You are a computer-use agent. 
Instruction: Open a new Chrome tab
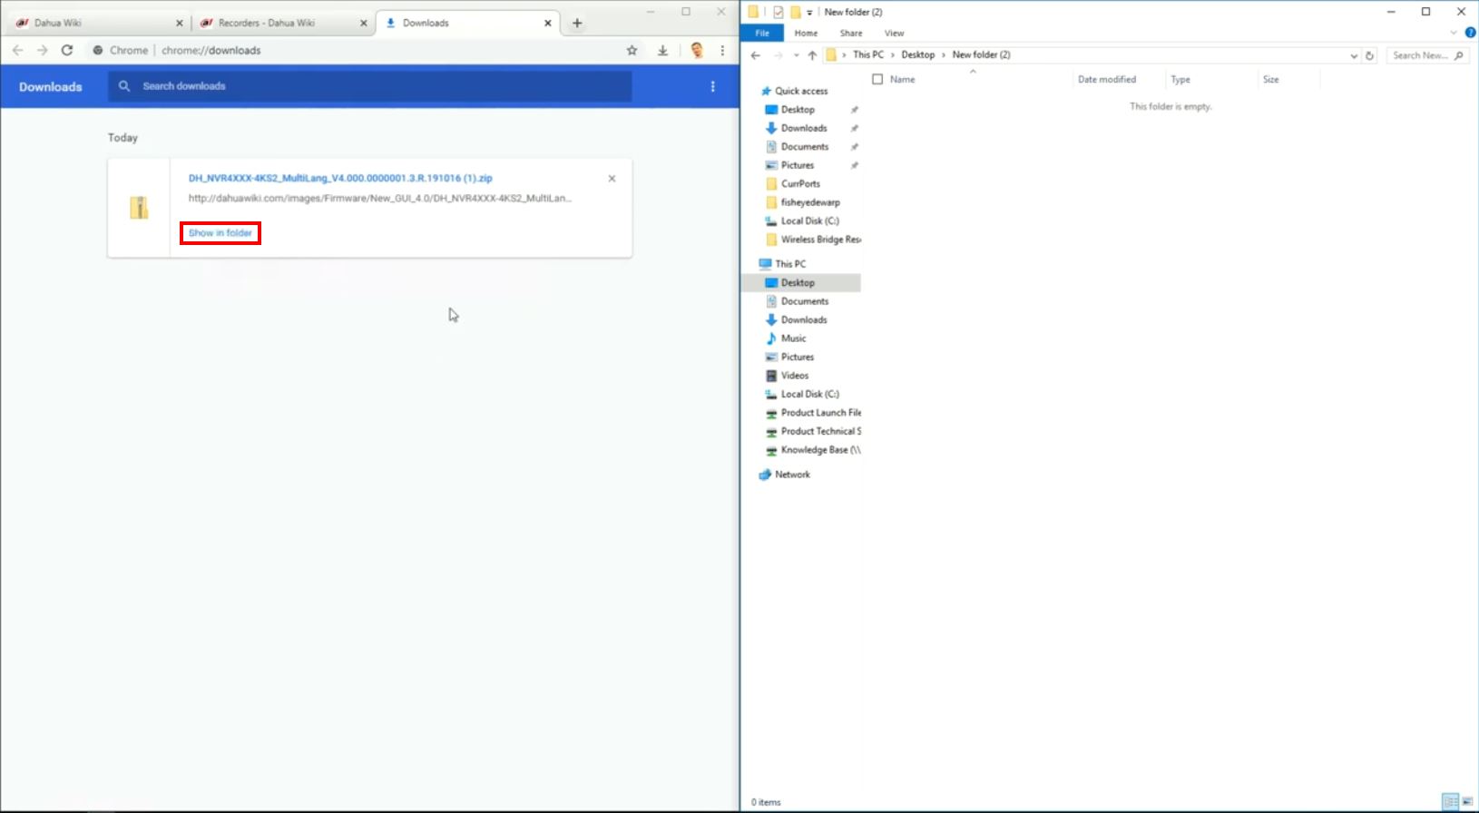pos(577,23)
